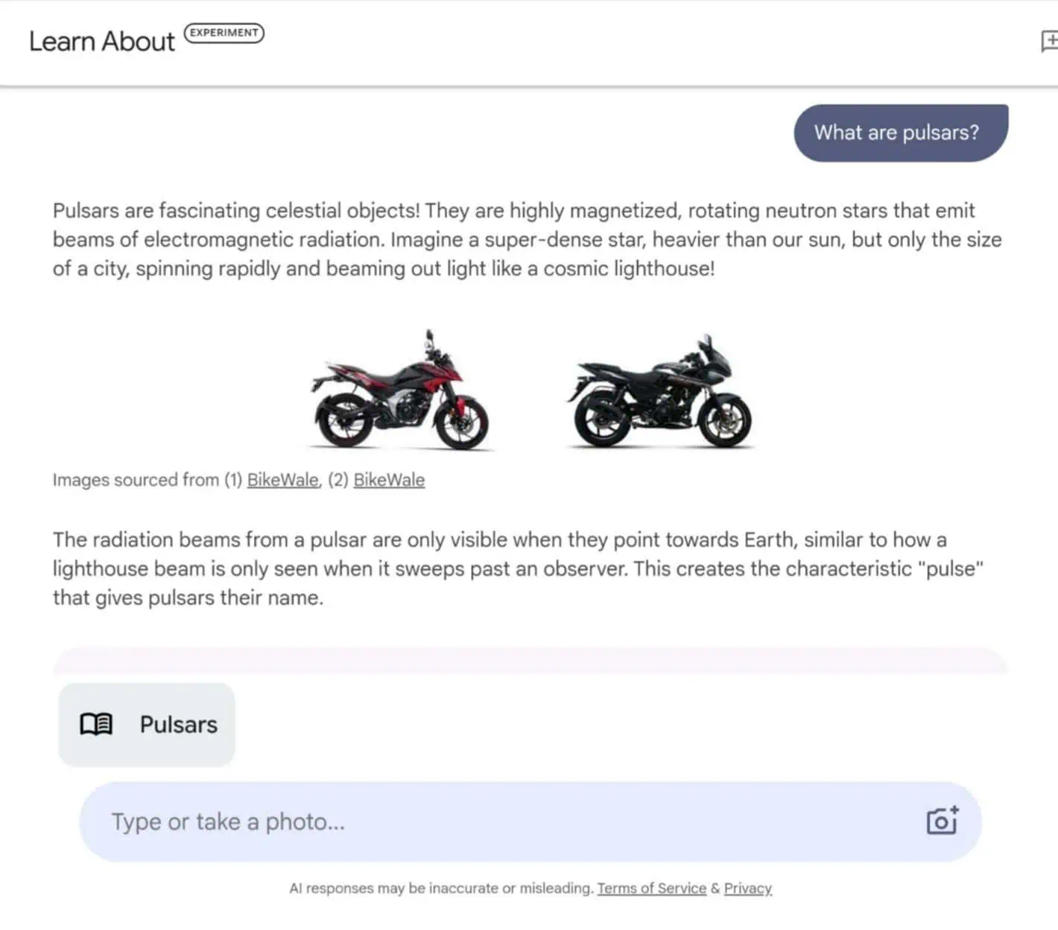Click the 'Images sourced from' caption text
The width and height of the screenshot is (1058, 930).
coord(136,480)
